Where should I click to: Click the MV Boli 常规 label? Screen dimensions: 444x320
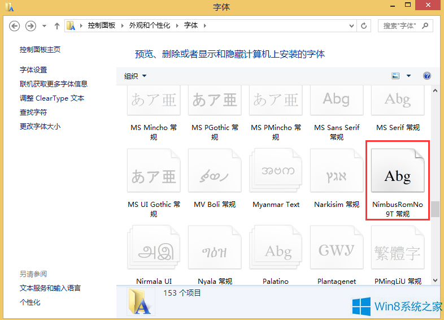(x=215, y=204)
